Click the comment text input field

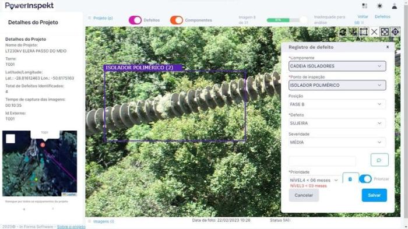click(322, 161)
